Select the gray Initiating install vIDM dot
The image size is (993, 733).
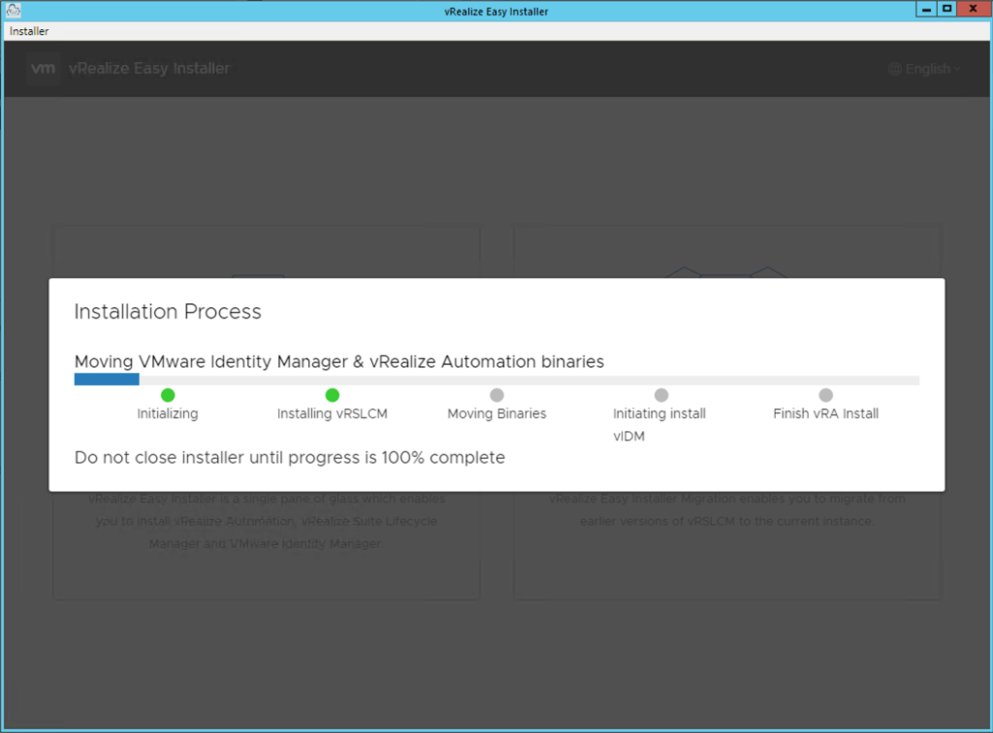tap(661, 395)
